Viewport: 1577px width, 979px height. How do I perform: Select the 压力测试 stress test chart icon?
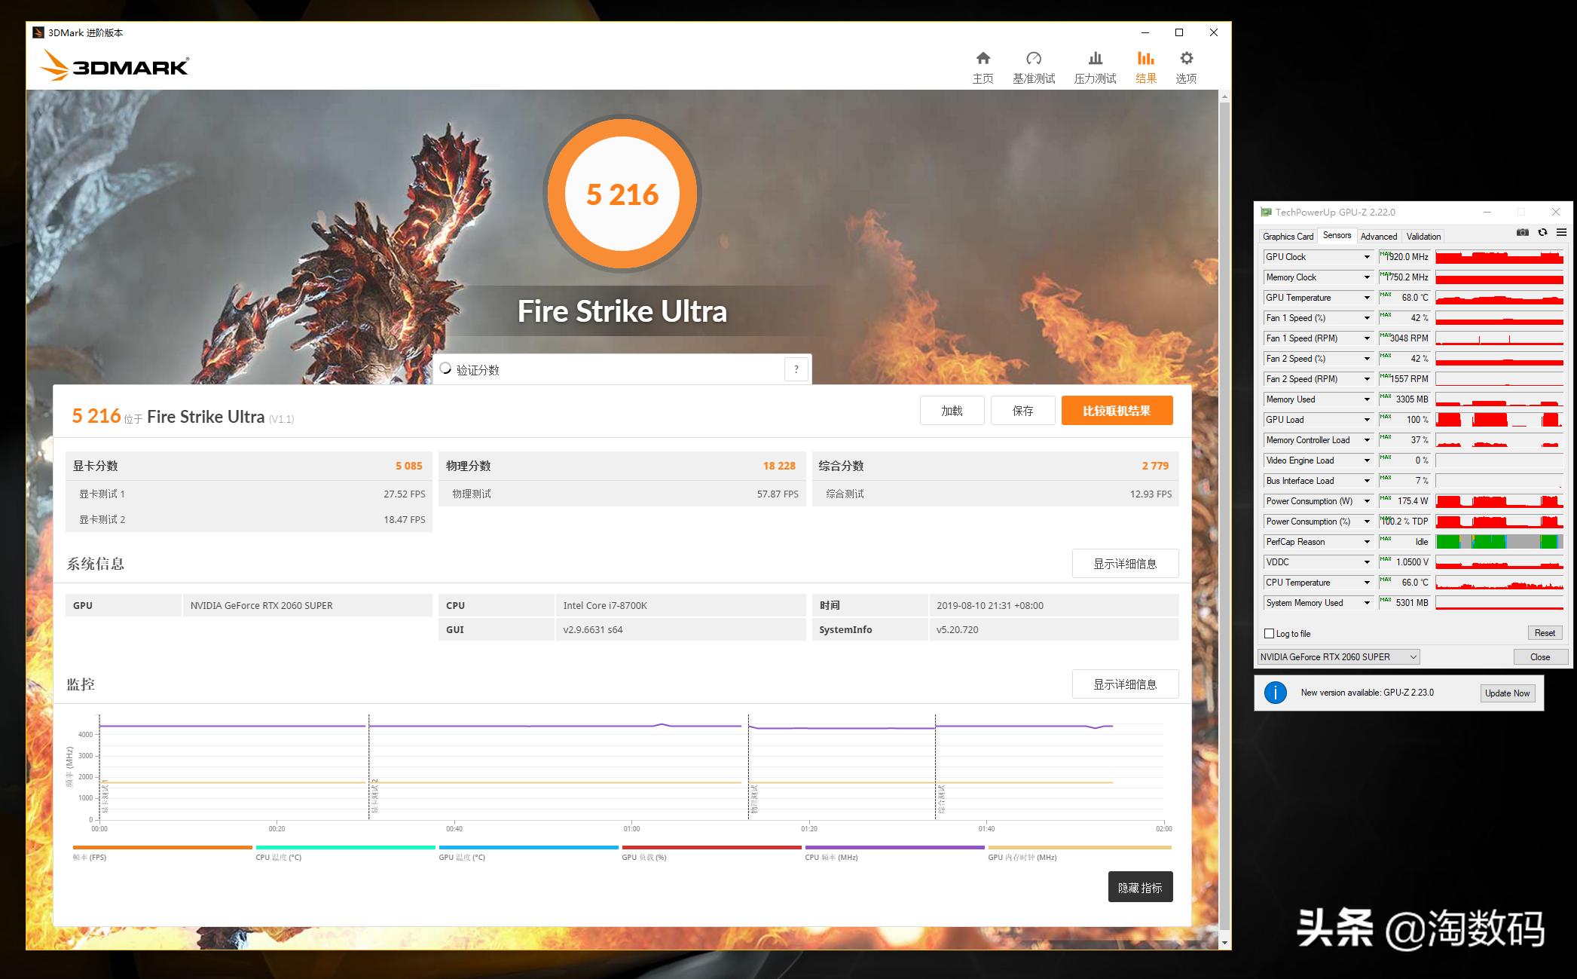coord(1095,58)
